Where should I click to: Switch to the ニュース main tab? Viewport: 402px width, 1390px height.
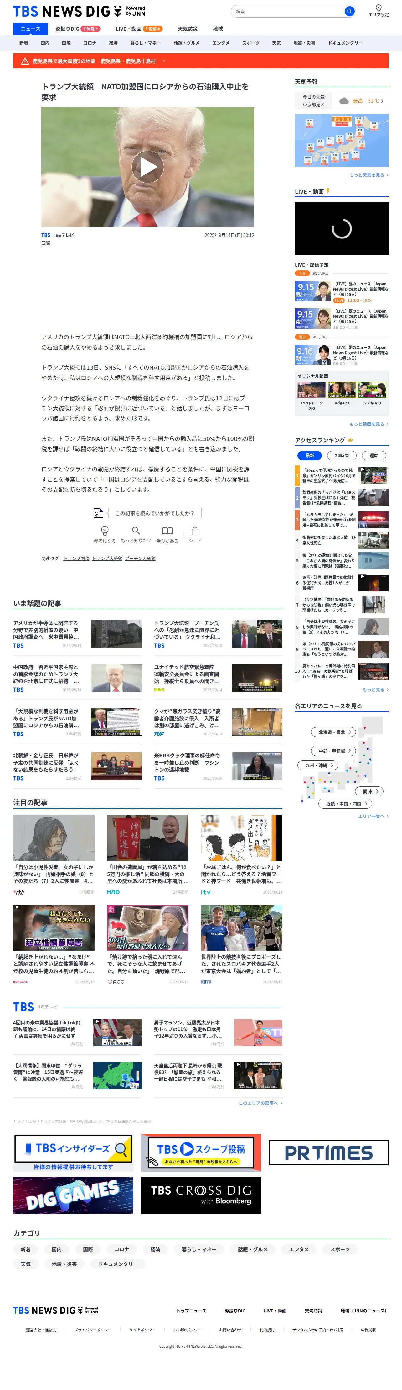pyautogui.click(x=30, y=29)
